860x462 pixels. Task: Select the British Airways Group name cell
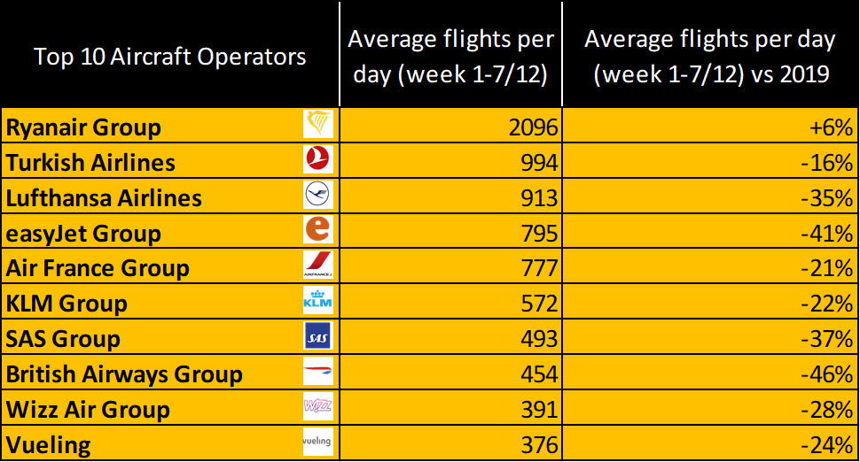tap(124, 374)
